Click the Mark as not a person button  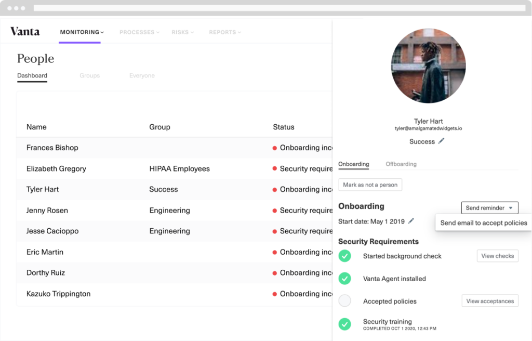click(x=370, y=185)
